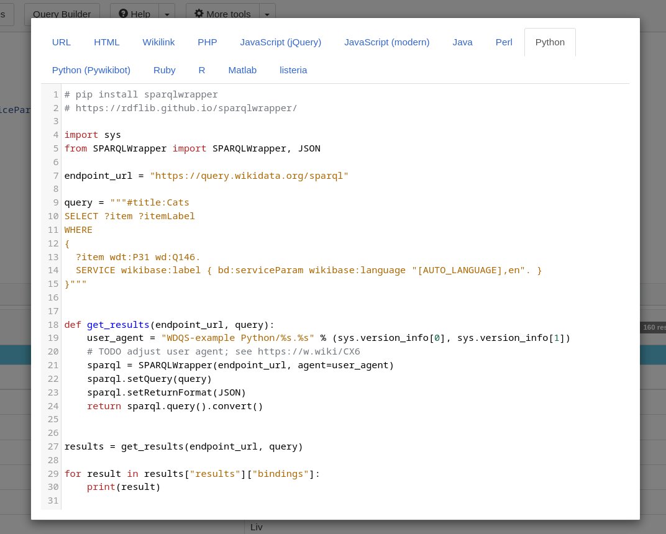Click the 'pip install sparqlwrapper' comment line
Screen dimensions: 666x534
tap(141, 94)
